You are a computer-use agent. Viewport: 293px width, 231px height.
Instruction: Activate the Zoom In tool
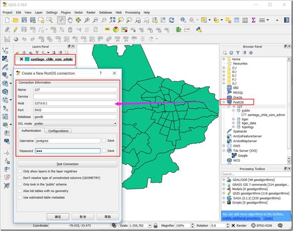(x=87, y=20)
